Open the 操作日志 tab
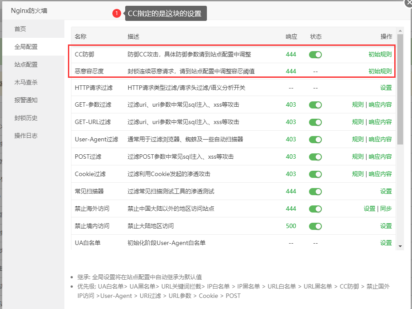 [x=26, y=136]
